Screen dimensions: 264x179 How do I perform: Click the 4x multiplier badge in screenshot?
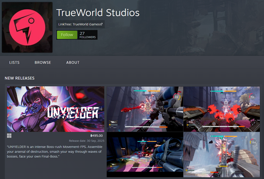pos(252,96)
